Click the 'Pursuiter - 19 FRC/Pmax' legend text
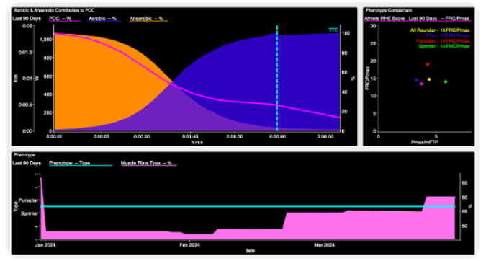 (x=443, y=41)
